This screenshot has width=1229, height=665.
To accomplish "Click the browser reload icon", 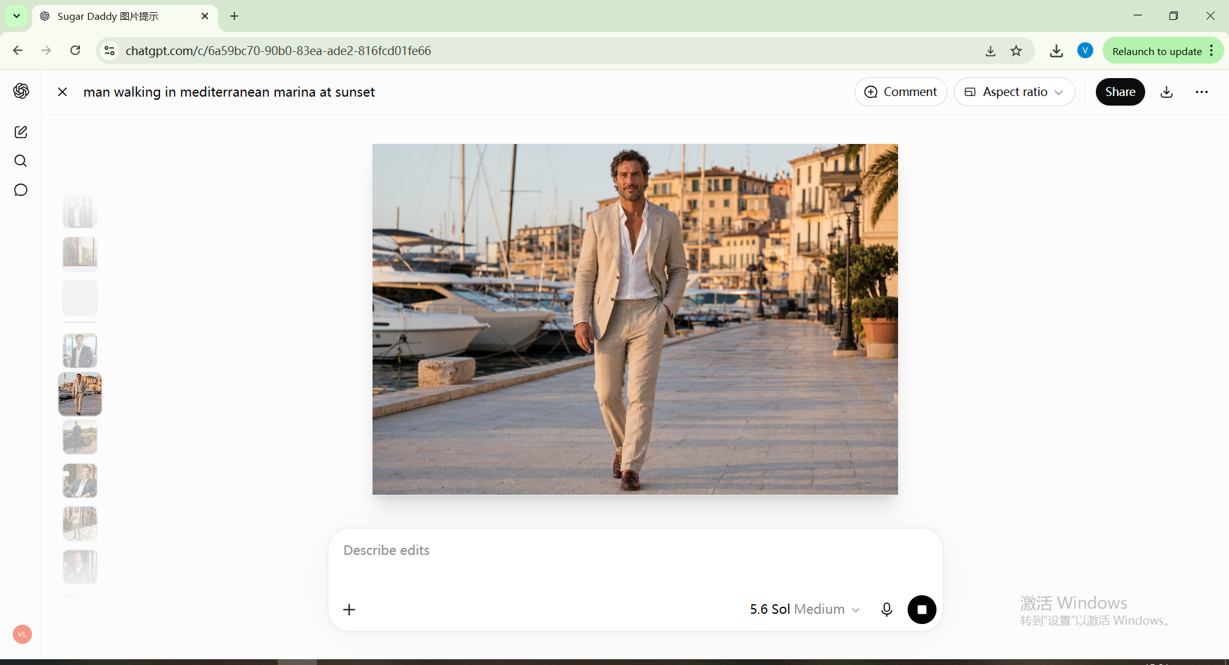I will (75, 51).
